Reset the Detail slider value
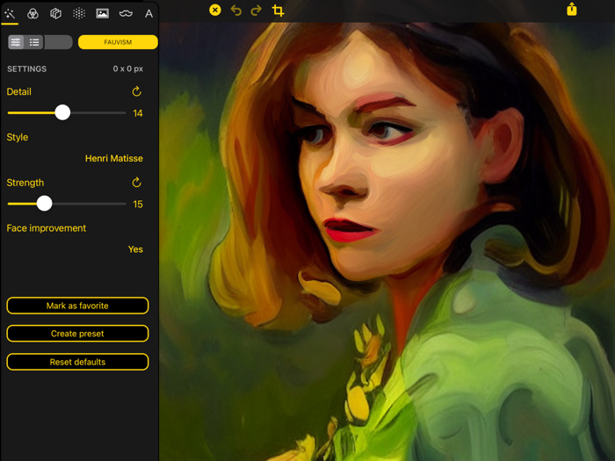 (136, 91)
